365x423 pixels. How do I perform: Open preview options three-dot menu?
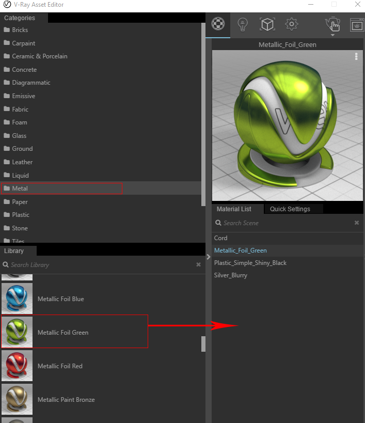(x=356, y=56)
